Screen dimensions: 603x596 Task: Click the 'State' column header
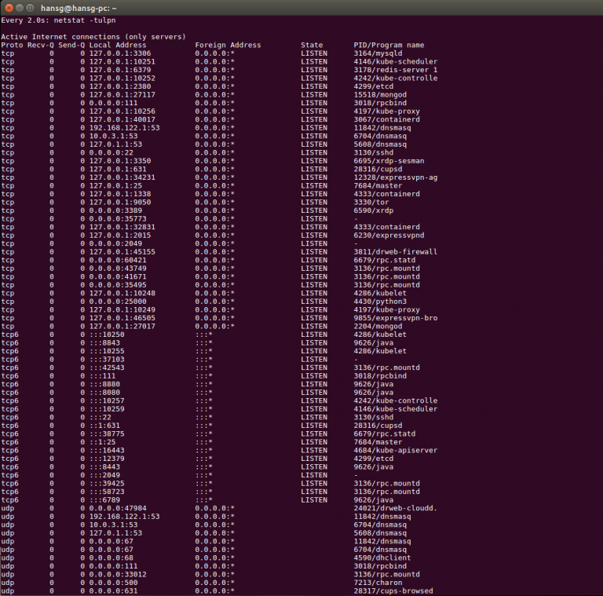pos(312,46)
